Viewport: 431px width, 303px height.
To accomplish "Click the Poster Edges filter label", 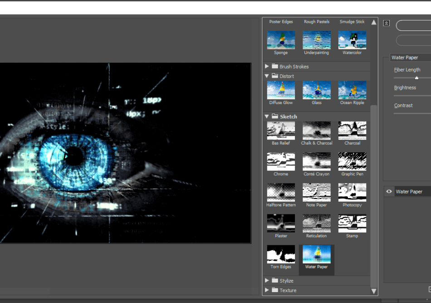I will (281, 21).
